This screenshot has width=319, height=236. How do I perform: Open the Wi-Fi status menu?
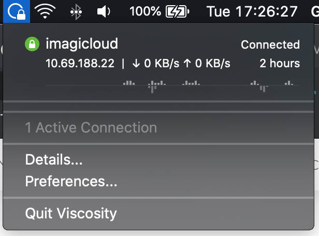(x=45, y=11)
